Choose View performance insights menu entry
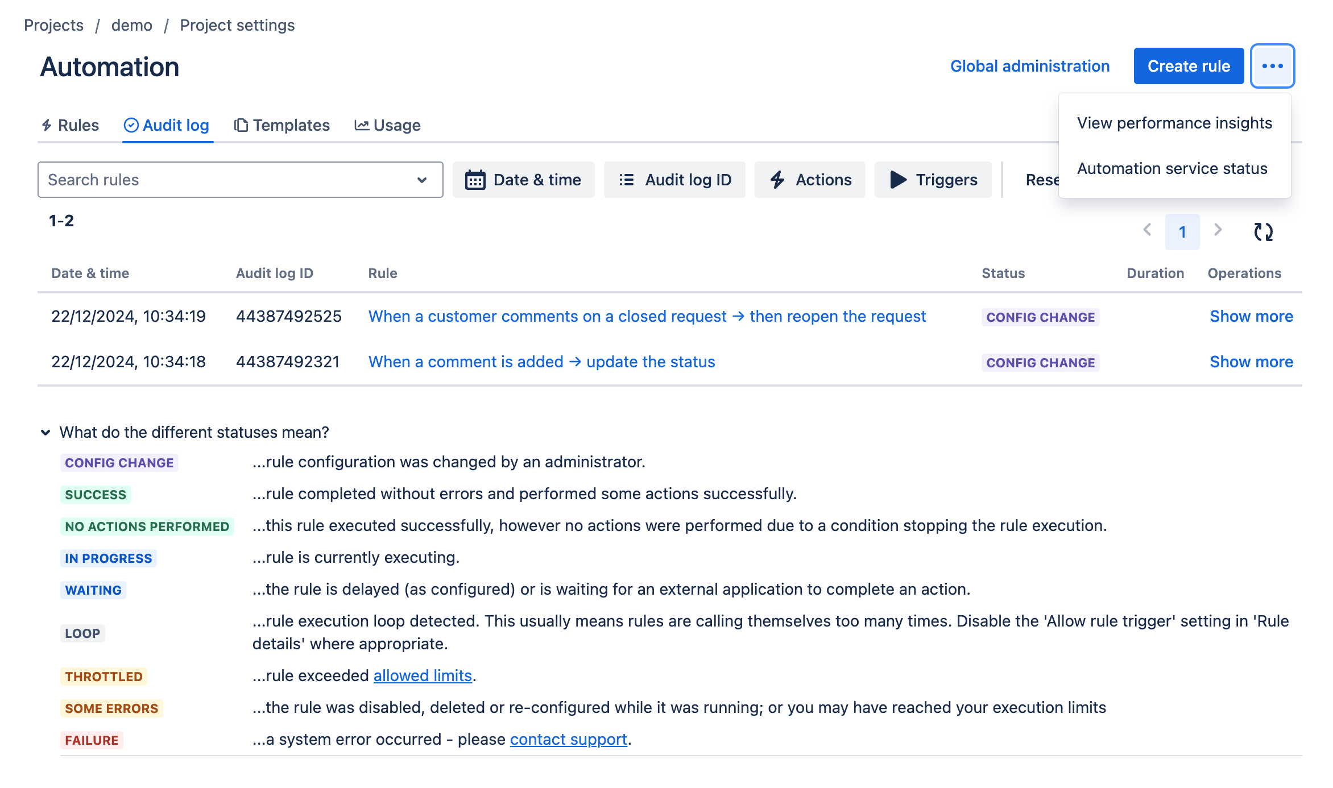This screenshot has width=1333, height=788. (1174, 123)
